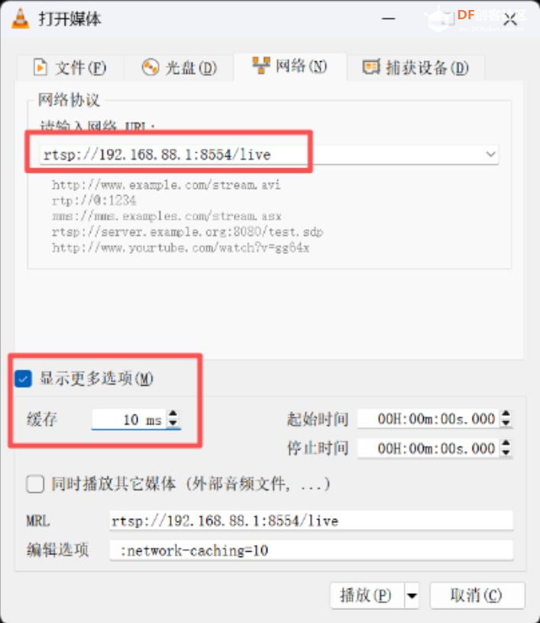The image size is (540, 623).
Task: Click into the network URL input field
Action: tap(262, 154)
